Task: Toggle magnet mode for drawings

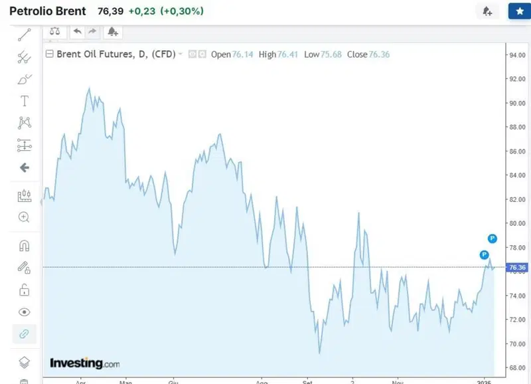Action: click(25, 245)
